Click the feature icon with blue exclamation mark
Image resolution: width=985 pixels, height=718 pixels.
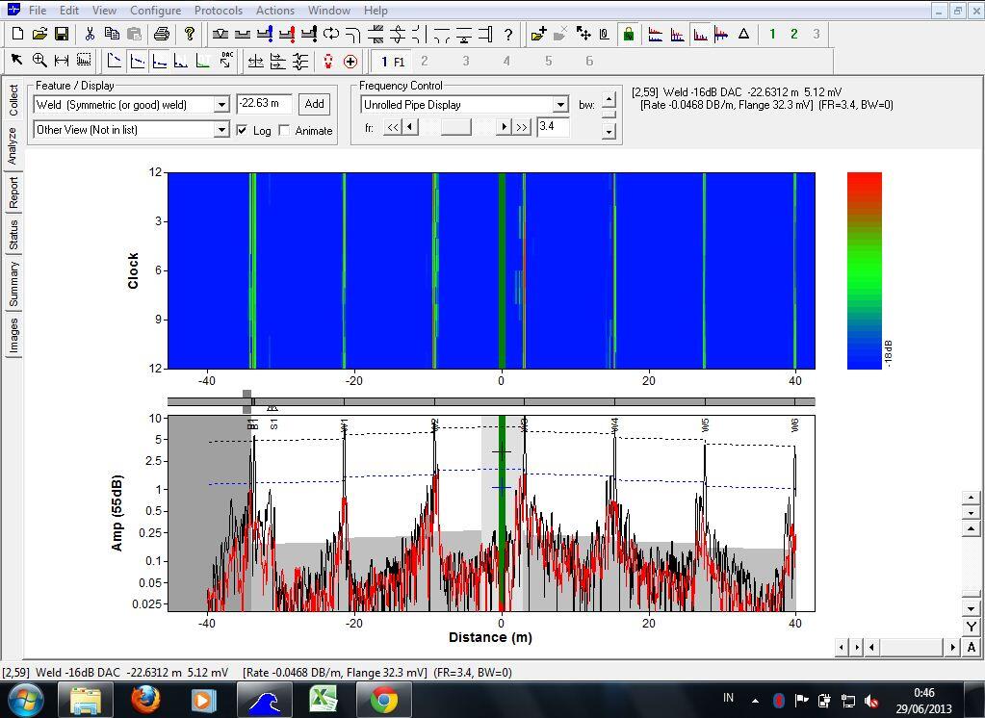(x=265, y=34)
